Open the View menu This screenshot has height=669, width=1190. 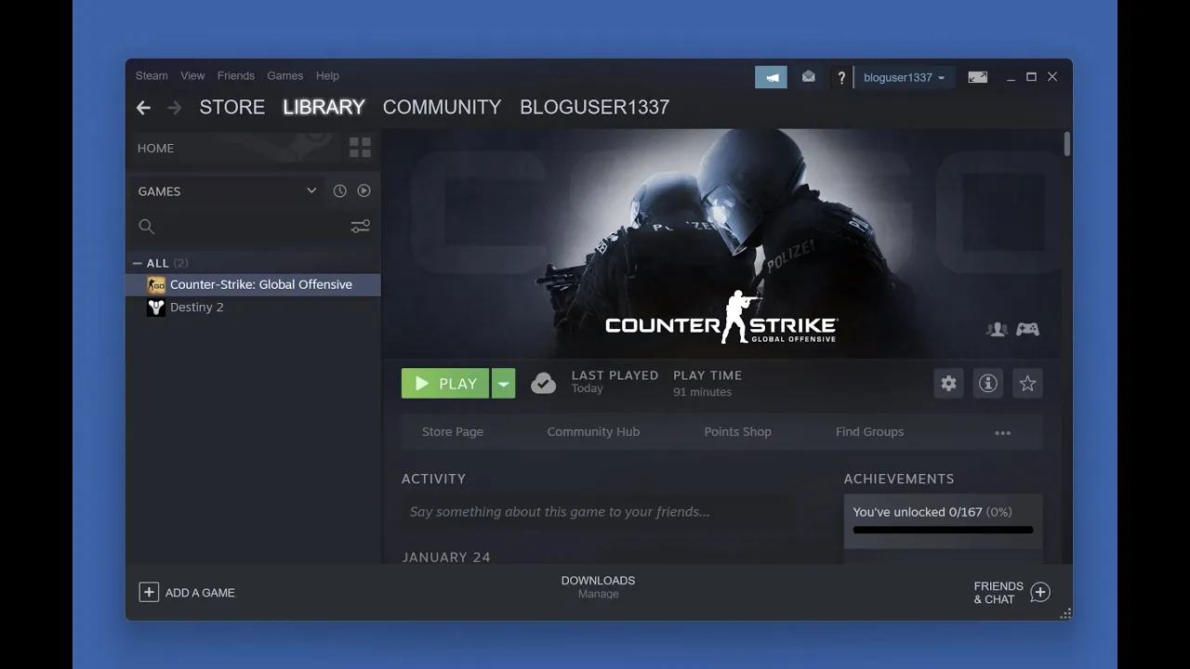point(192,76)
